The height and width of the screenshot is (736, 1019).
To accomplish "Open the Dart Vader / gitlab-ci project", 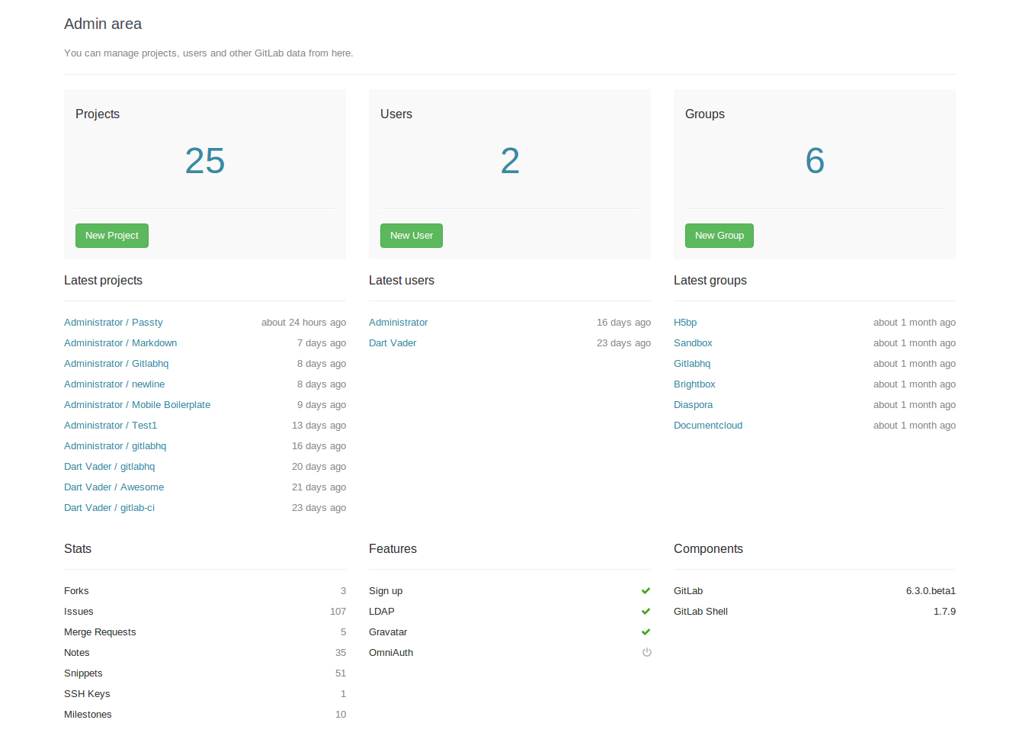I will pyautogui.click(x=109, y=508).
